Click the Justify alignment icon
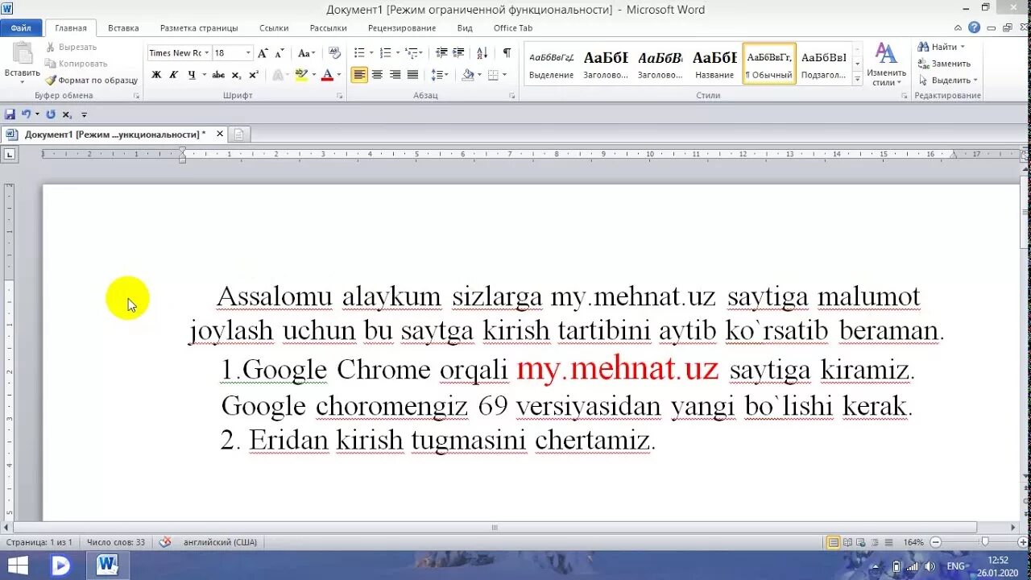Viewport: 1031px width, 580px height. pyautogui.click(x=412, y=75)
